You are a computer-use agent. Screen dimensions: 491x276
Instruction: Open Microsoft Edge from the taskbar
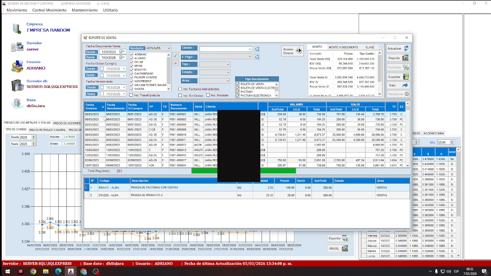pos(58,271)
